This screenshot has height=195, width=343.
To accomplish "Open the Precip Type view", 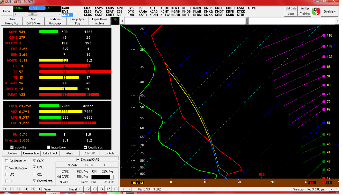I will coord(77,19).
